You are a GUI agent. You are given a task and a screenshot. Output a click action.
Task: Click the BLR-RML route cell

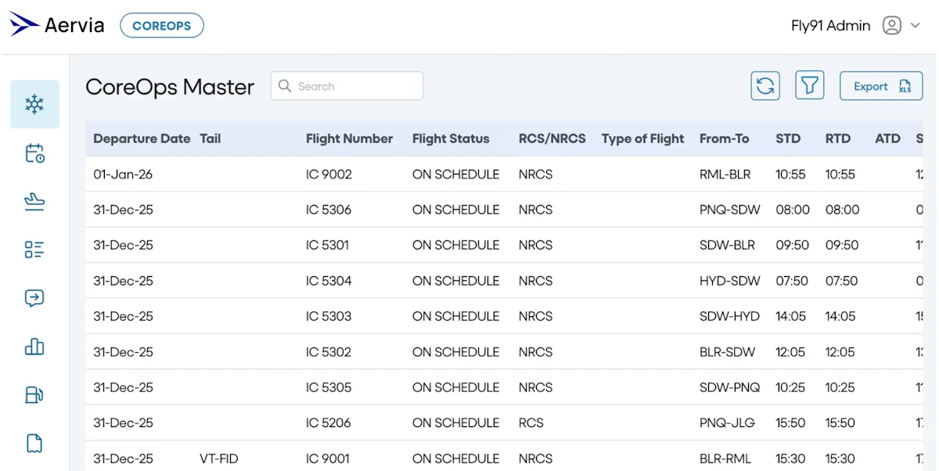tap(725, 458)
